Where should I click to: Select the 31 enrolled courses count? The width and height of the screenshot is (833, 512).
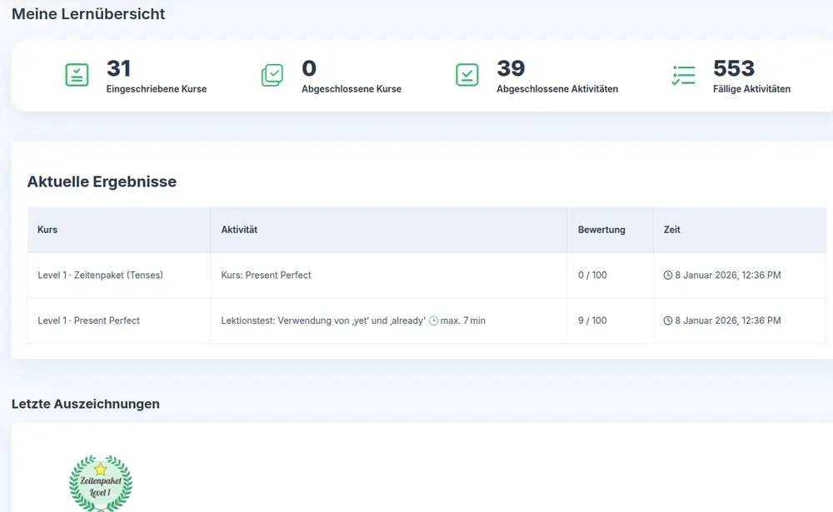[119, 68]
